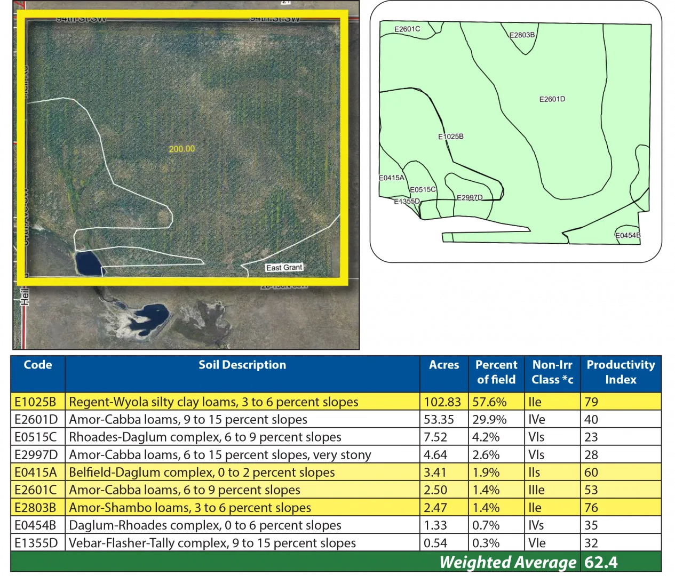Select the Regent-Wyola silty clay loams description
The height and width of the screenshot is (576, 675).
click(213, 402)
